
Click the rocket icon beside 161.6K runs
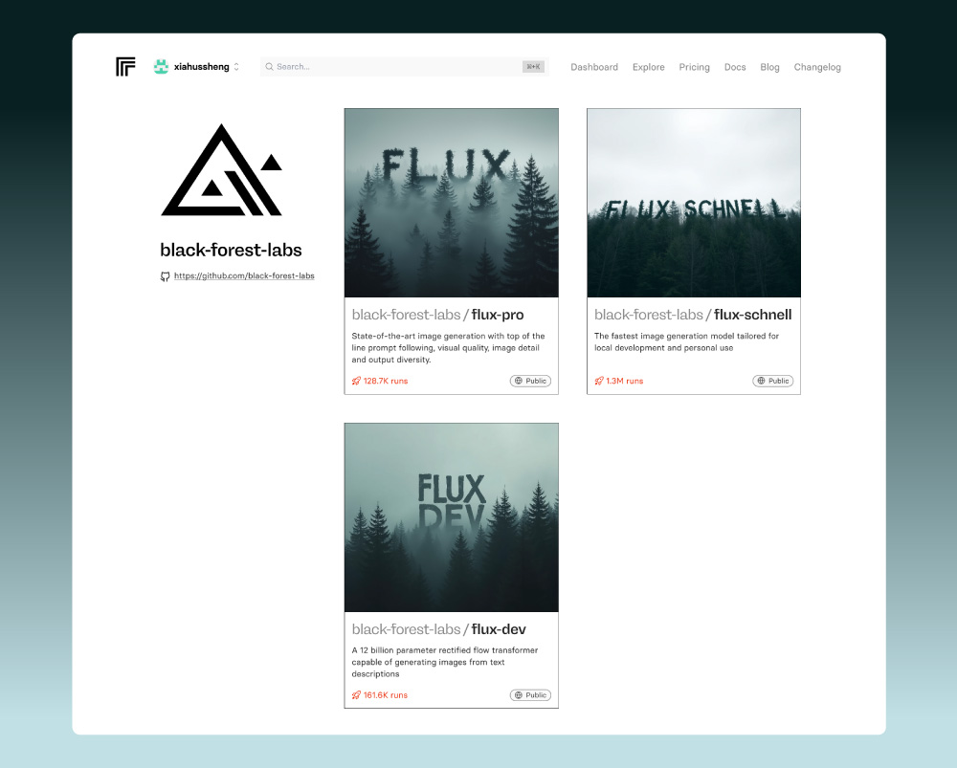click(x=356, y=695)
